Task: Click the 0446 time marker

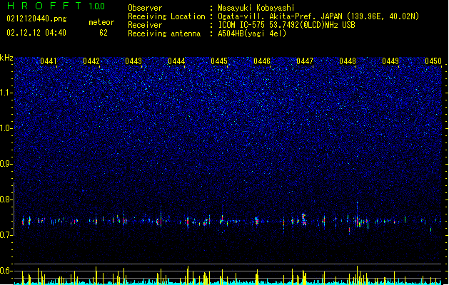Action: 262,61
